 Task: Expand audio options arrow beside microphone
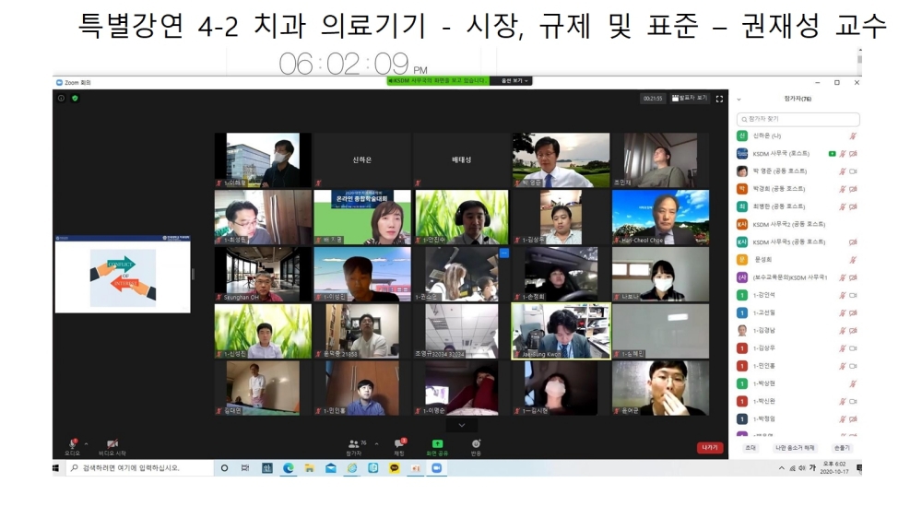pyautogui.click(x=86, y=443)
